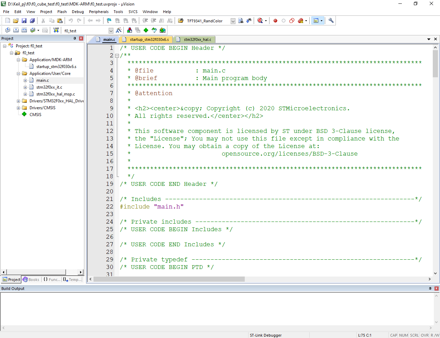Open Manage Project Items colored blocks icon
This screenshot has width=440, height=338.
coord(130,30)
